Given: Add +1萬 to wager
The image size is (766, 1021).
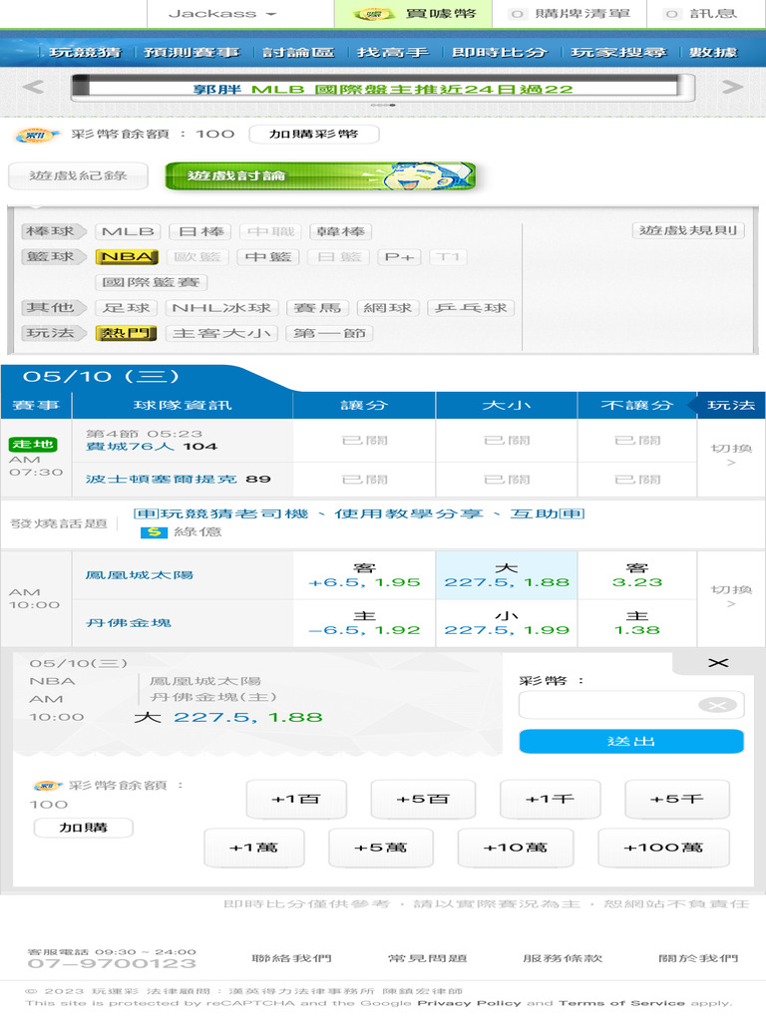Looking at the screenshot, I should pyautogui.click(x=254, y=848).
